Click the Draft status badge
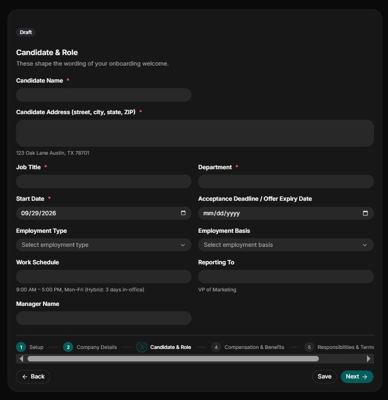The image size is (388, 400). pos(26,32)
